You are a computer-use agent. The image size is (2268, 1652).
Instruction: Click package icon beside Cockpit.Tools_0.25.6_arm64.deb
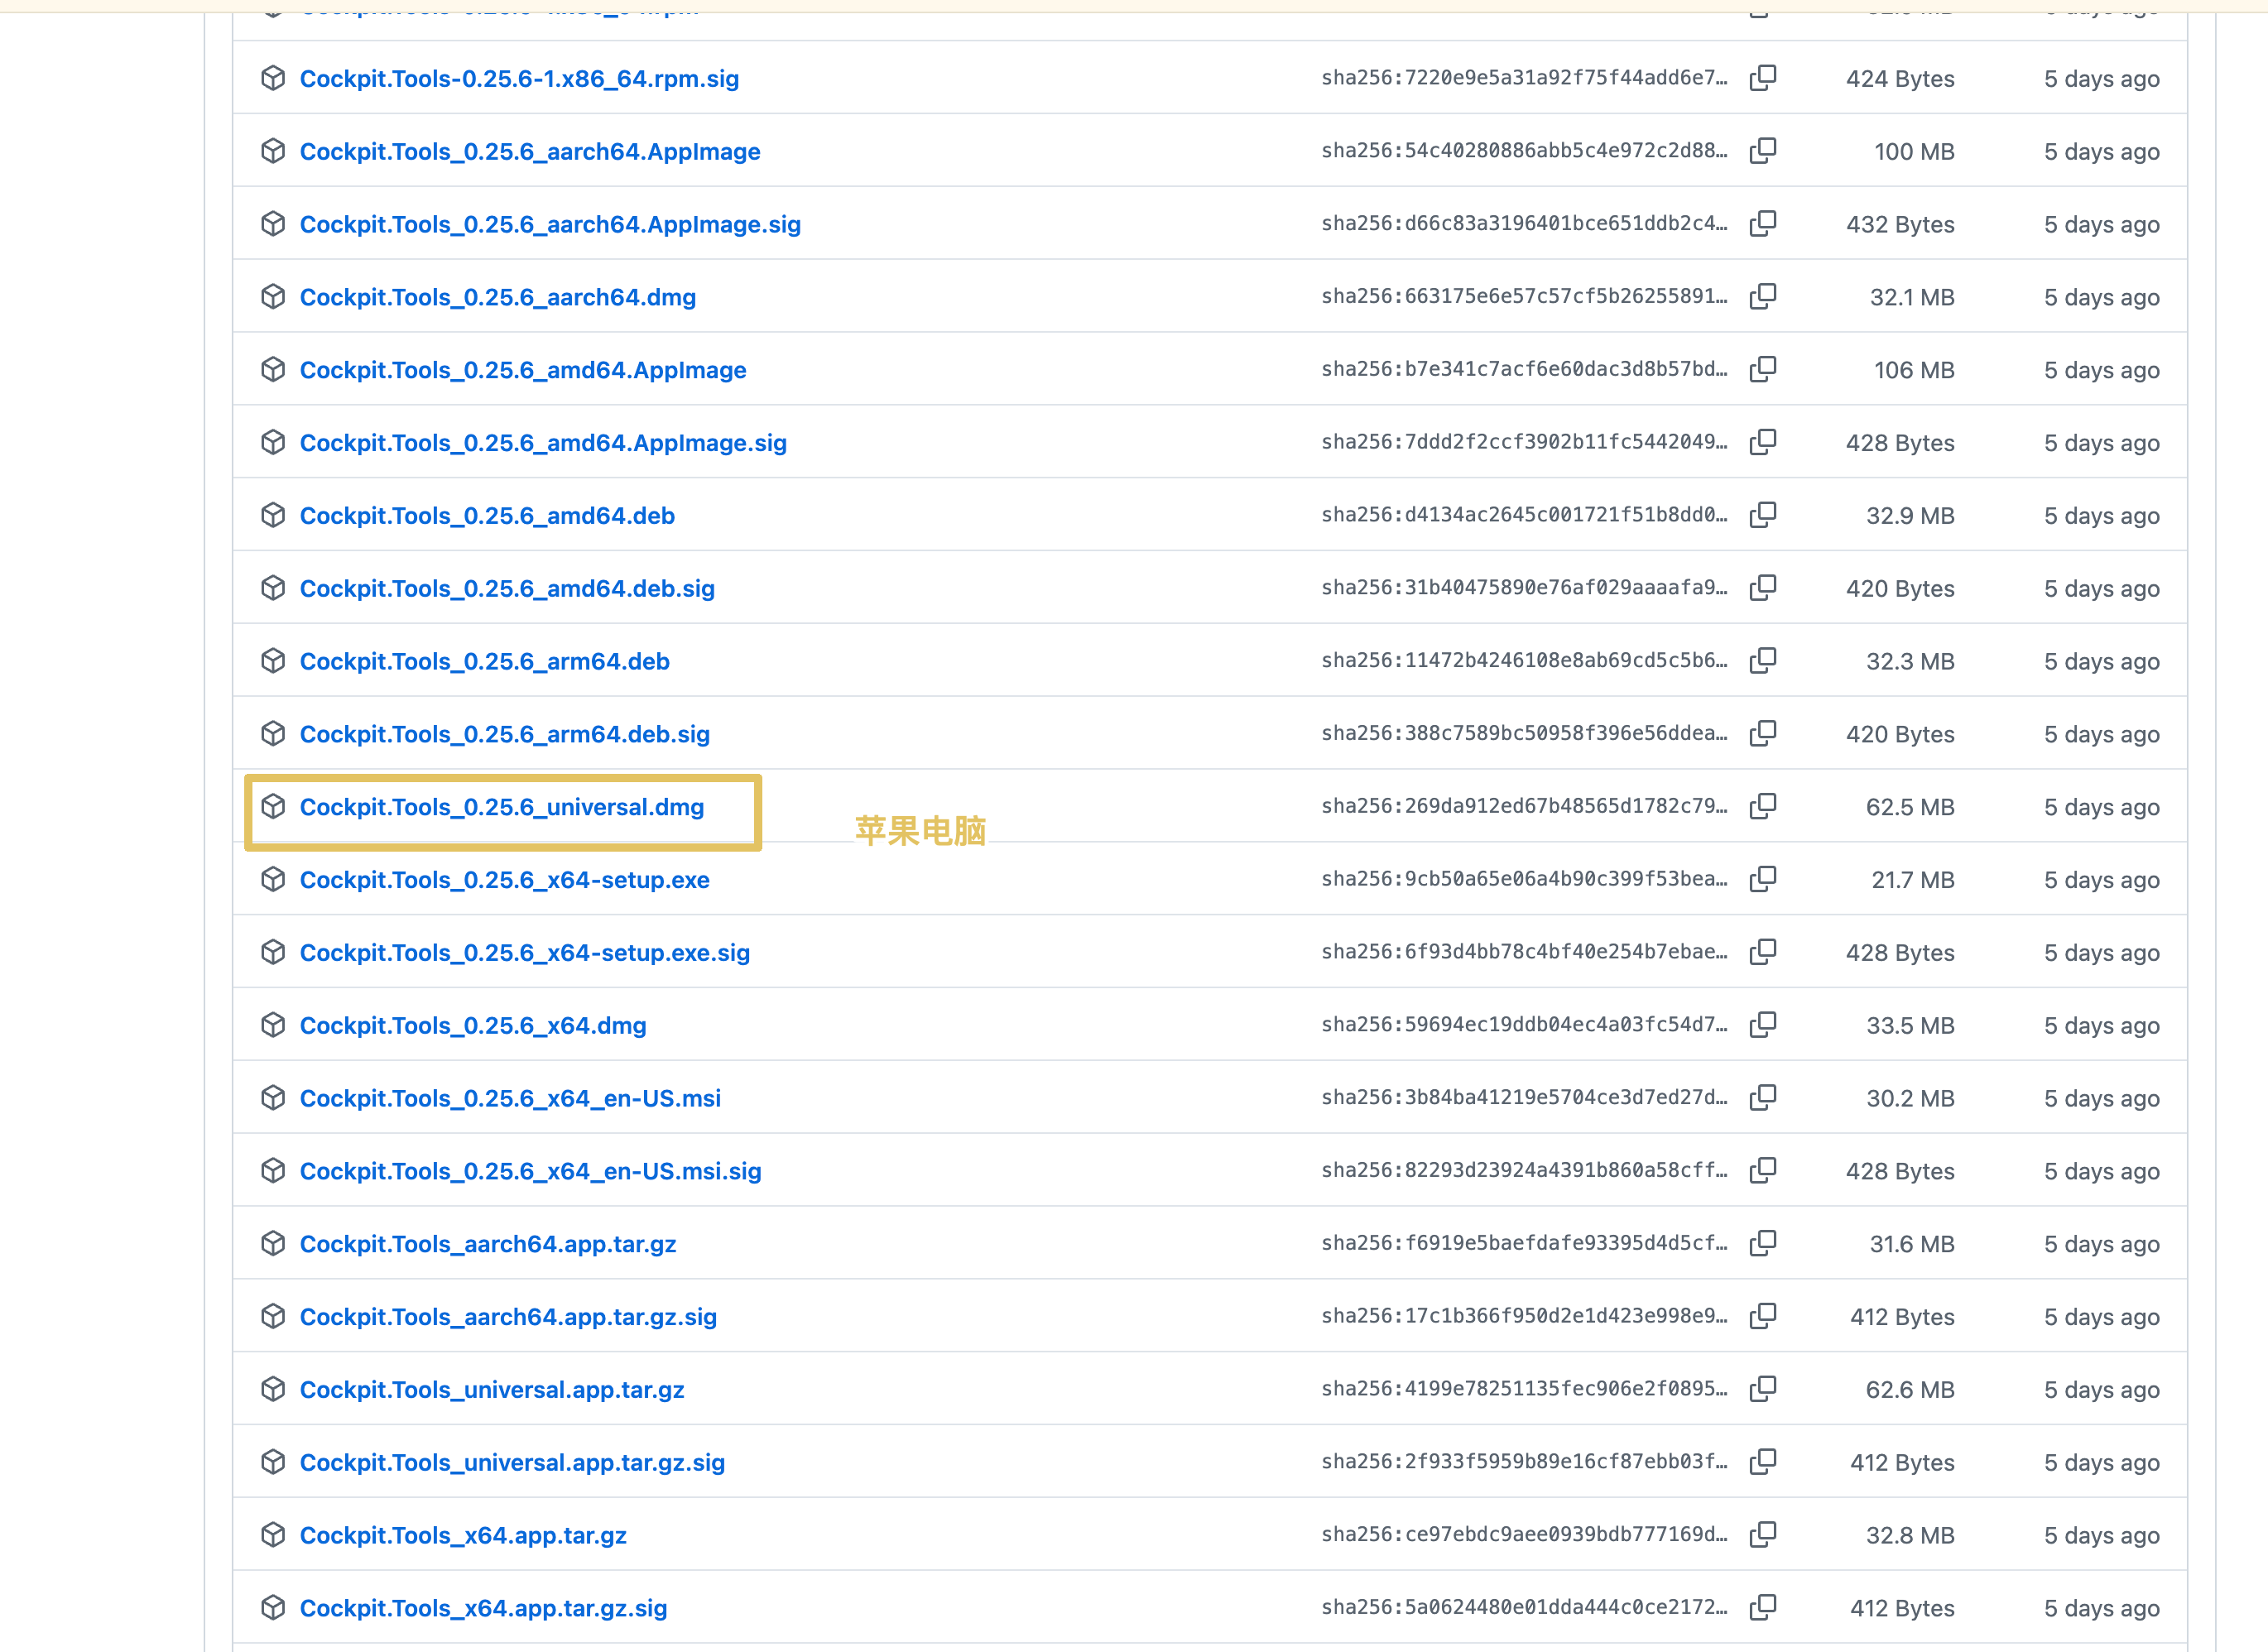(x=273, y=661)
